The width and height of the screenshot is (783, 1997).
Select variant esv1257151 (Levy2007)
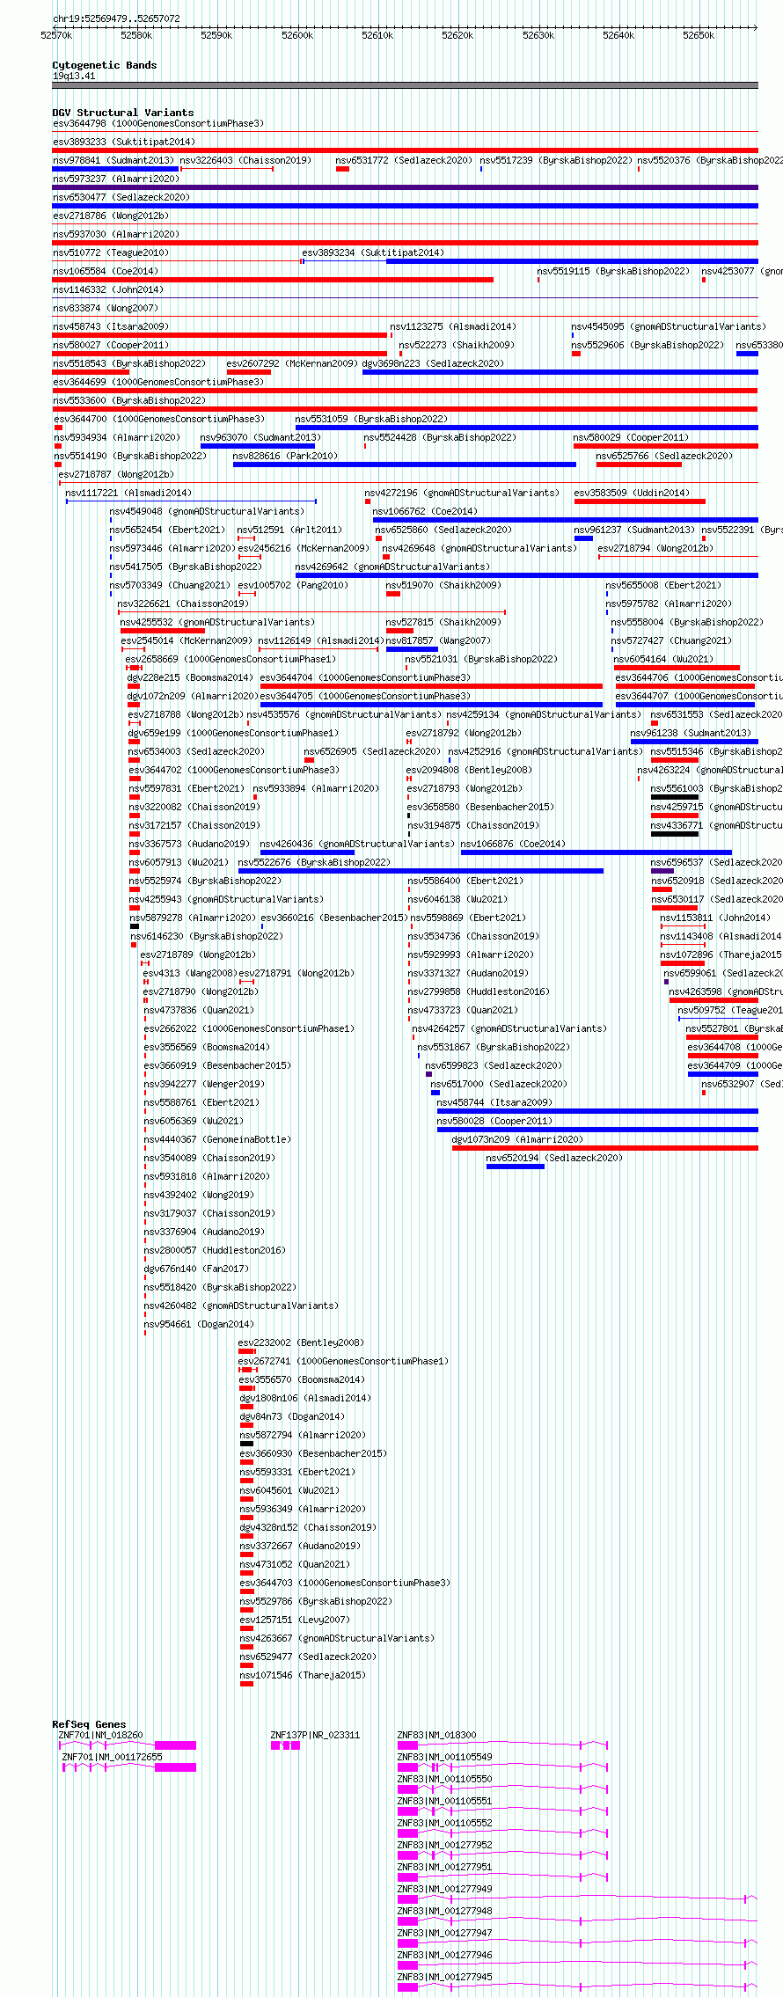[295, 1620]
